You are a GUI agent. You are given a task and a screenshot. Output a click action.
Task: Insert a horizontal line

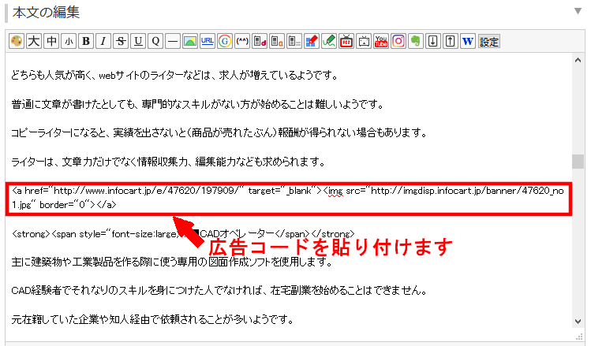click(x=173, y=41)
